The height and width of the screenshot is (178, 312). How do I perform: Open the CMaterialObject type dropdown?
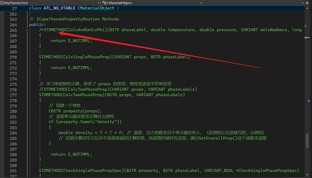click(x=200, y=3)
